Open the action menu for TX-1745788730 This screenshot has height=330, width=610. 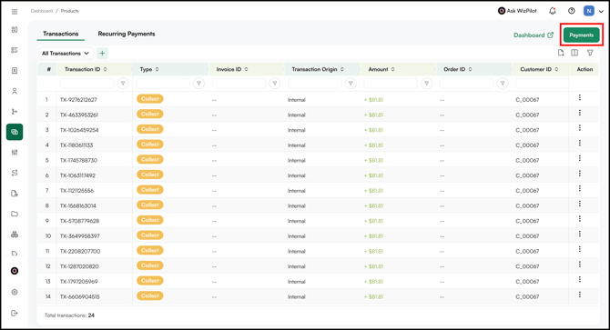click(580, 158)
